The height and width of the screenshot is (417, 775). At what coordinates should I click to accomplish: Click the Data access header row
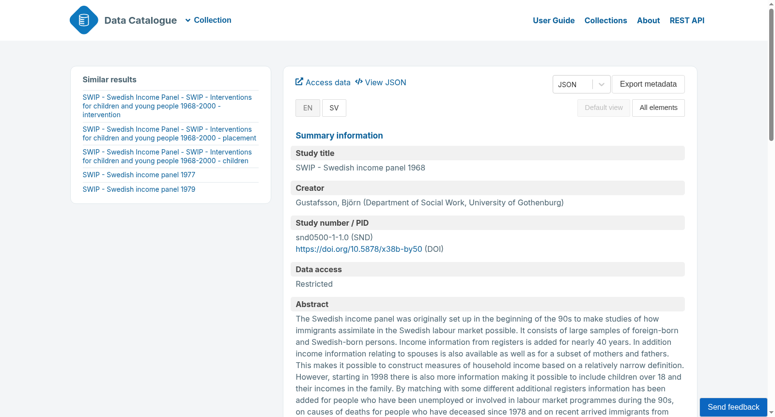click(487, 269)
